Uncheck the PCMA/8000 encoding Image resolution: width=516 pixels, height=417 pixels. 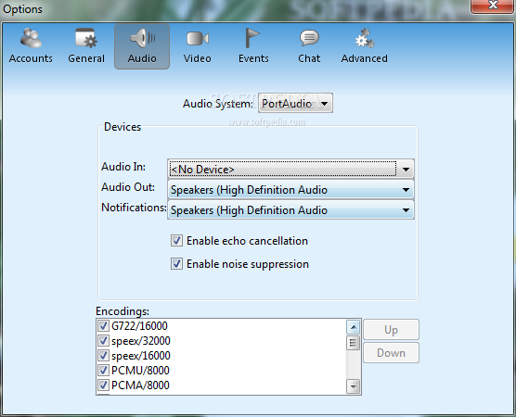pos(103,385)
